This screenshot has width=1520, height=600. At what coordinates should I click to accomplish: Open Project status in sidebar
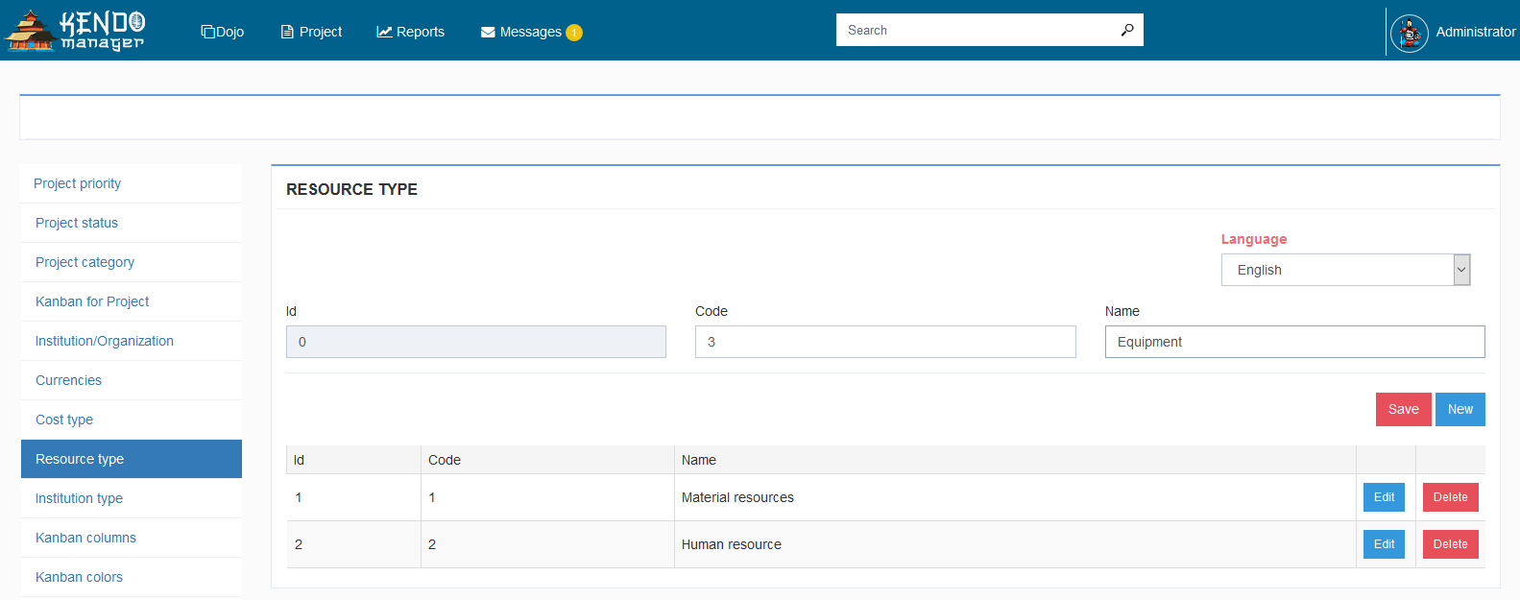[x=132, y=223]
